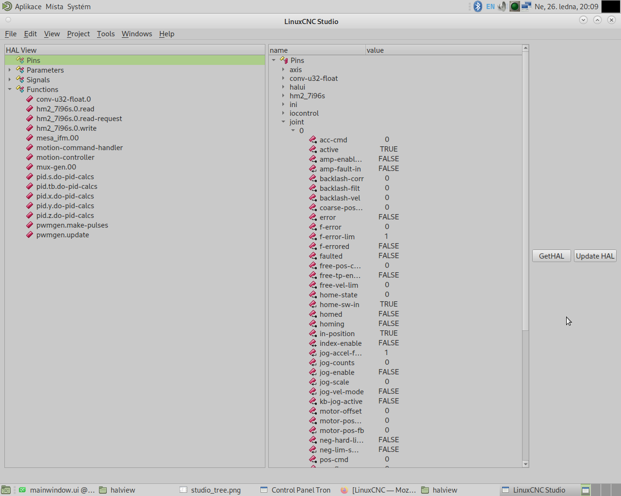621x496 pixels.
Task: Click the motion-controller function icon
Action: [x=30, y=157]
